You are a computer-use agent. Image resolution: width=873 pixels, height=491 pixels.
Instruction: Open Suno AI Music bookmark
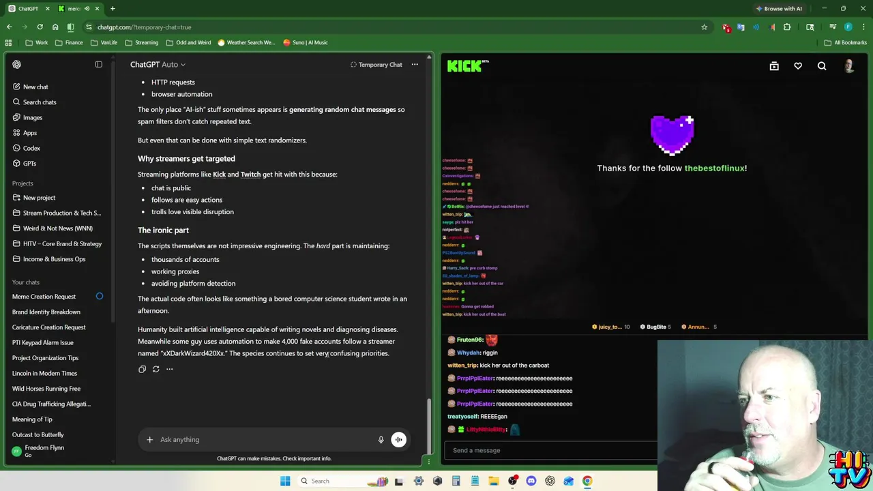click(305, 42)
